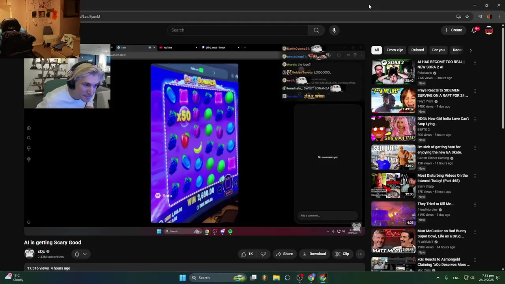Open the Windows Start menu
Screen dimensions: 505x284
[183, 278]
